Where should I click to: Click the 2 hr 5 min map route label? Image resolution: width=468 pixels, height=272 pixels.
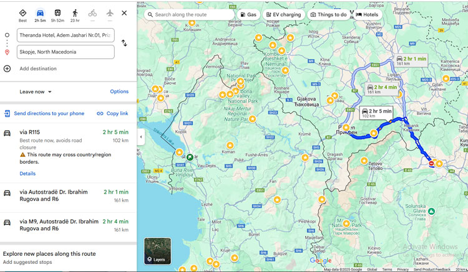point(376,113)
